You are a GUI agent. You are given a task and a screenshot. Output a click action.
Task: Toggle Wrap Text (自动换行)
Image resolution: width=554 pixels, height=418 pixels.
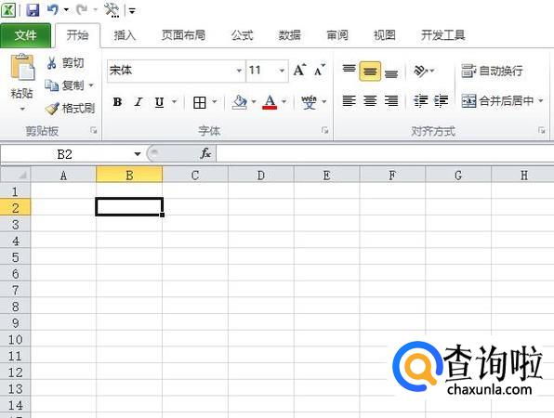tap(492, 71)
